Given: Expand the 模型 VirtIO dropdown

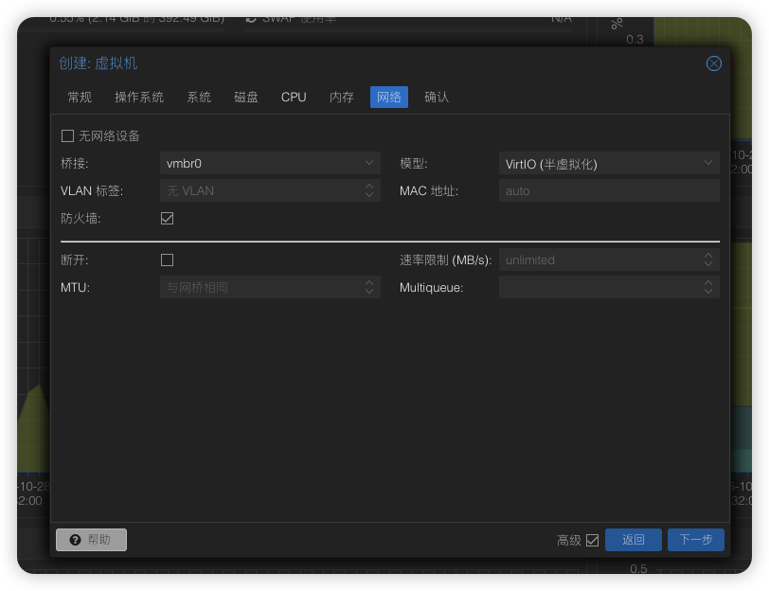Looking at the screenshot, I should (708, 163).
